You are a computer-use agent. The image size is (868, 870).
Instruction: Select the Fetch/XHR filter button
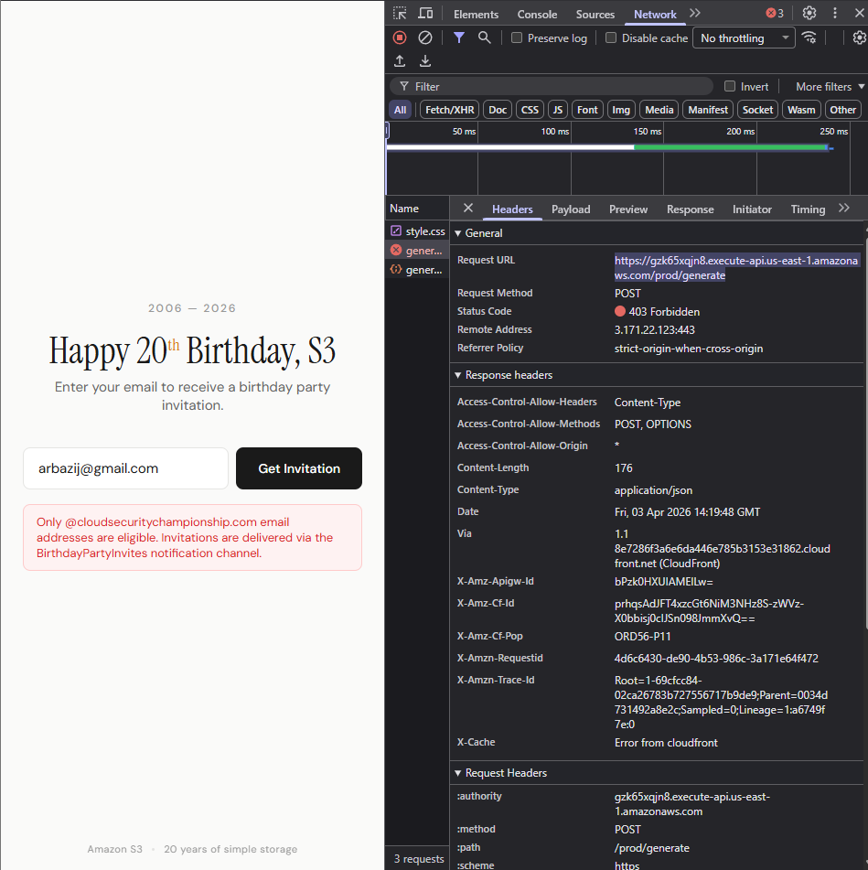tap(449, 110)
